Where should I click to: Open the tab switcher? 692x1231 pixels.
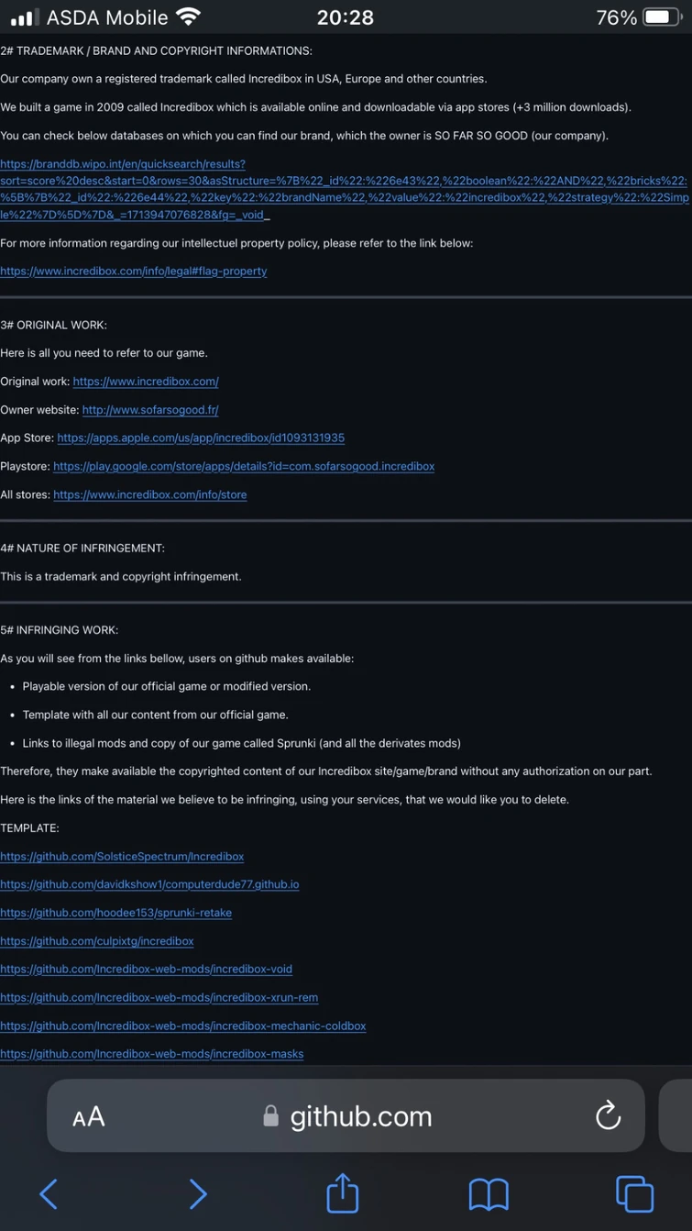pos(635,1193)
